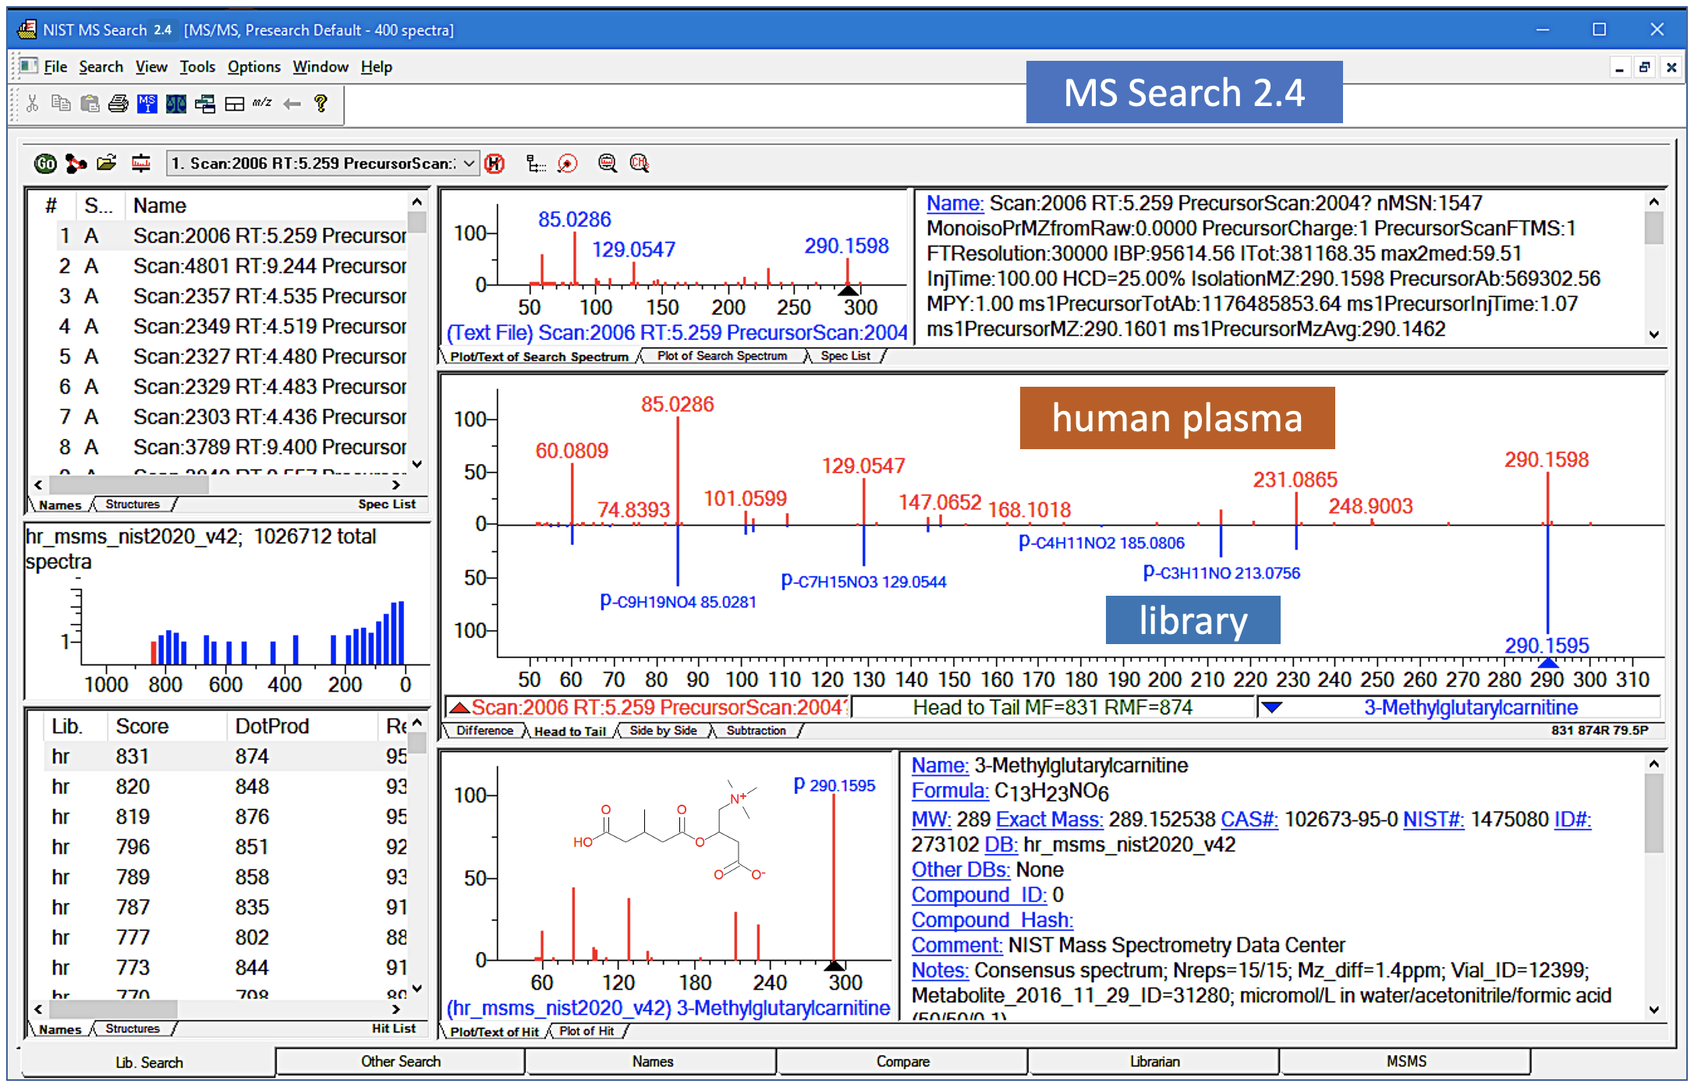The width and height of the screenshot is (1694, 1087).
Task: Open the Librarian bottom tab
Action: (1154, 1061)
